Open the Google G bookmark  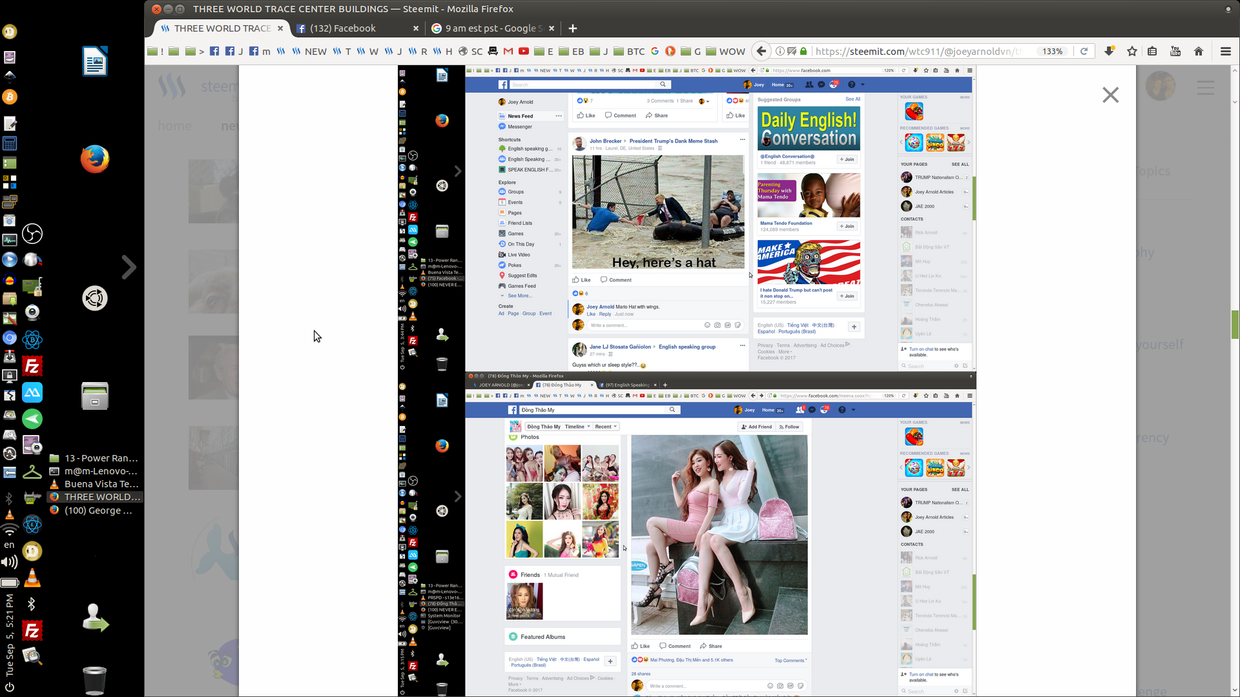(655, 52)
